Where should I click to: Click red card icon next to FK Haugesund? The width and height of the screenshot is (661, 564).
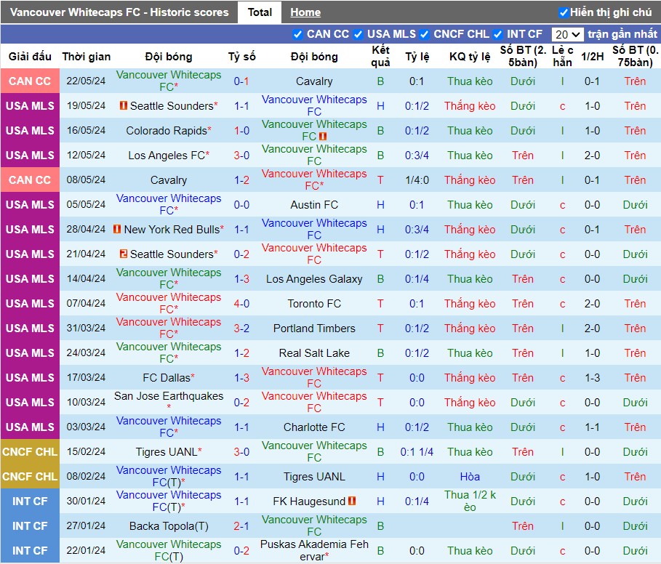tap(352, 501)
